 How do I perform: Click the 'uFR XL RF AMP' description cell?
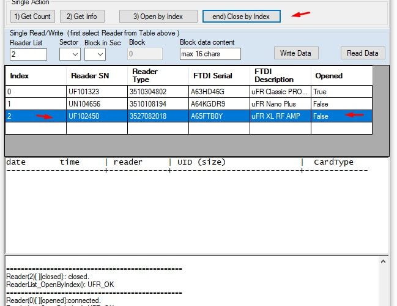[281, 116]
